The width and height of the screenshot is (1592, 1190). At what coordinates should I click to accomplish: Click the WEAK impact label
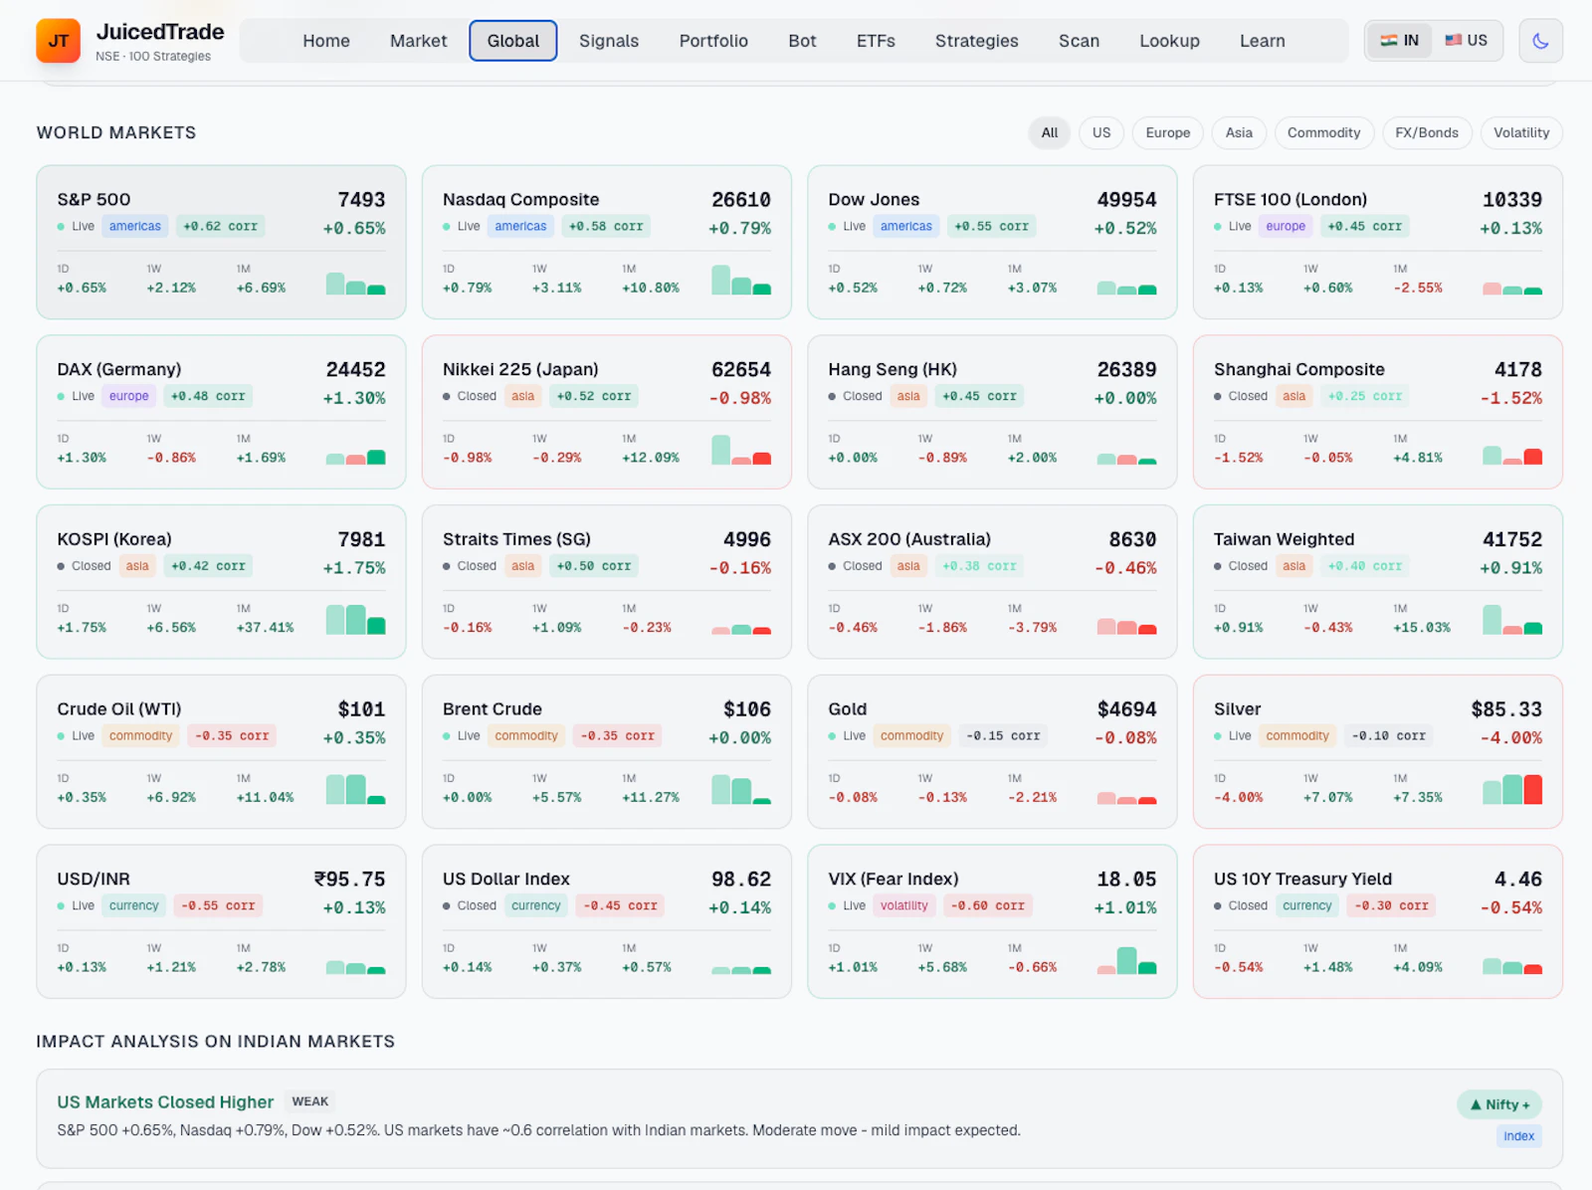pos(310,1101)
